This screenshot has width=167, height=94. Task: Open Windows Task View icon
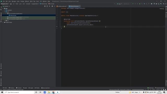(x=40, y=92)
